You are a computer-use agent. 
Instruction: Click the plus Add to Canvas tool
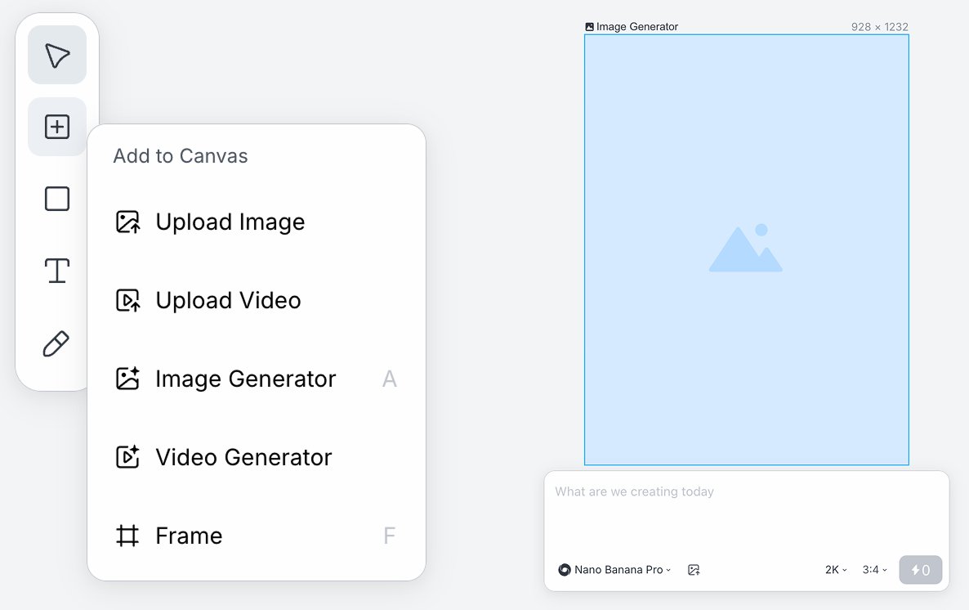pos(57,127)
